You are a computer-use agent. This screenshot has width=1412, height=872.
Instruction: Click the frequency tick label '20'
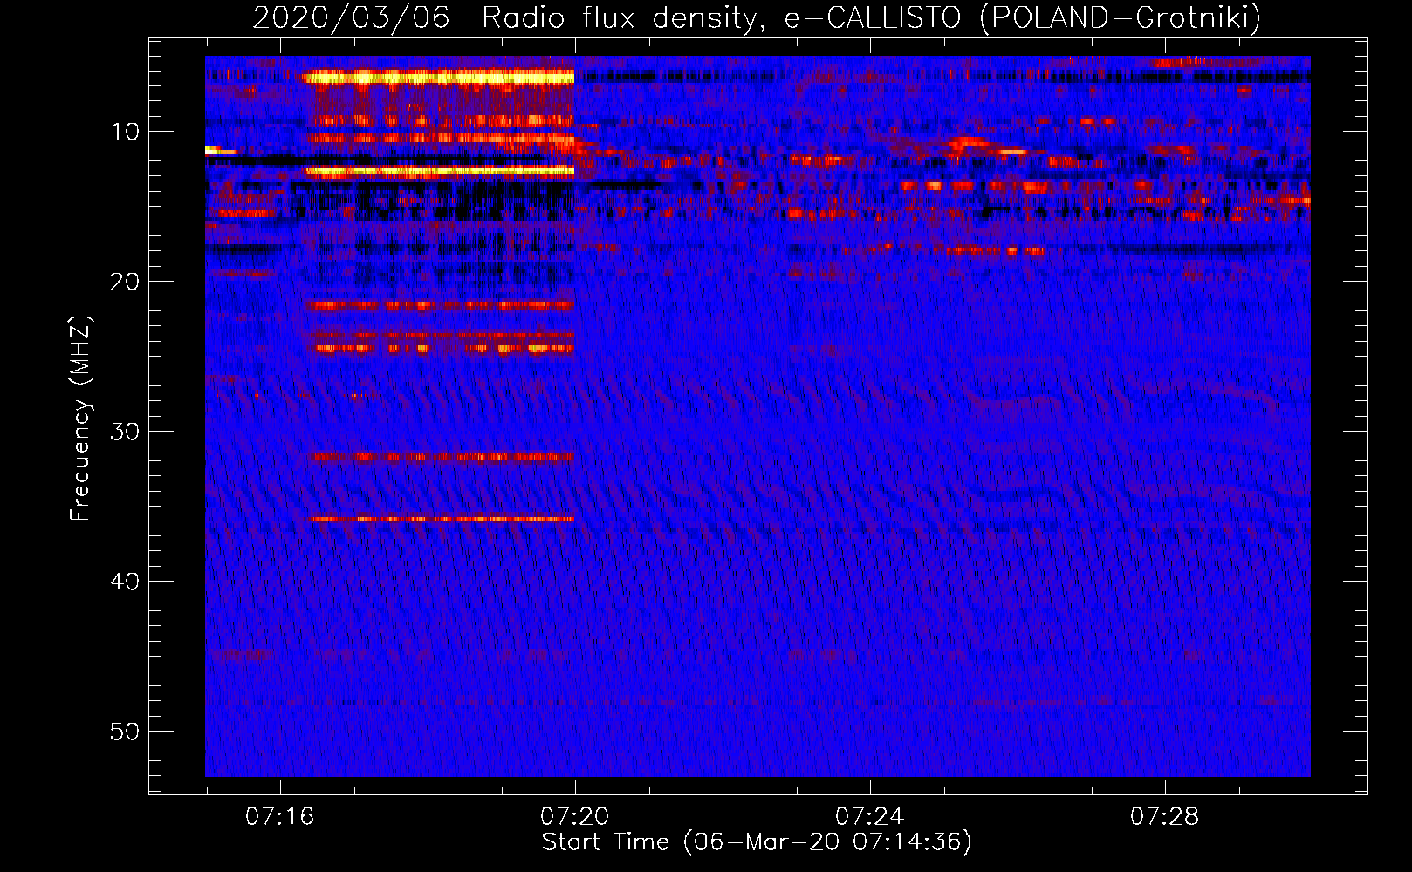[126, 282]
